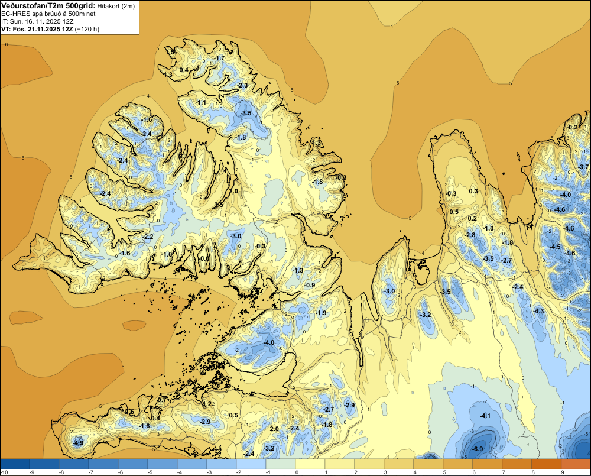Click the 0.2 temperature value

tap(472, 218)
